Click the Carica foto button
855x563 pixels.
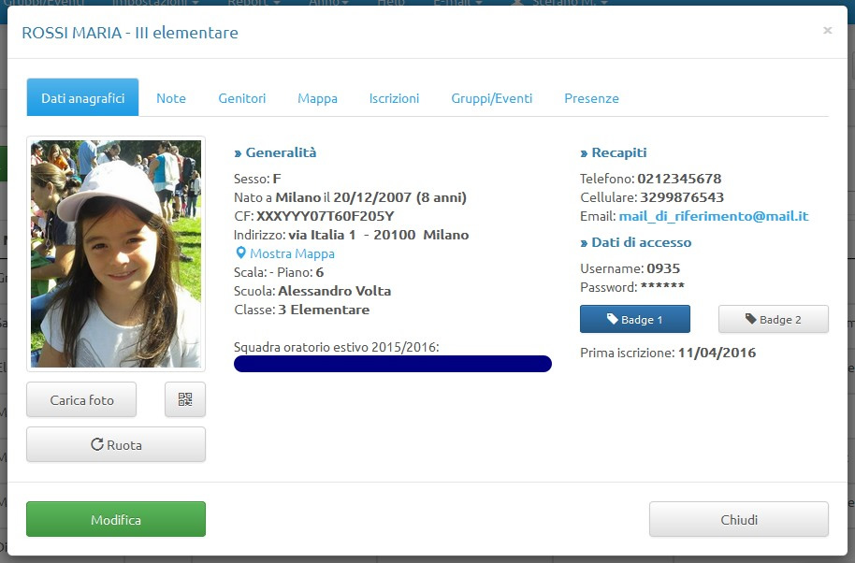pos(81,399)
